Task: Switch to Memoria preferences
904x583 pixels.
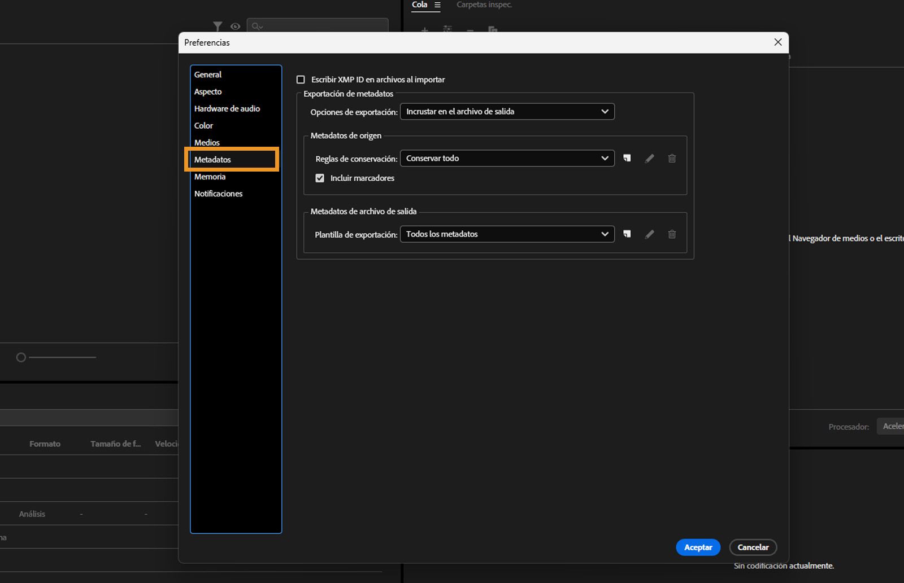Action: coord(210,177)
